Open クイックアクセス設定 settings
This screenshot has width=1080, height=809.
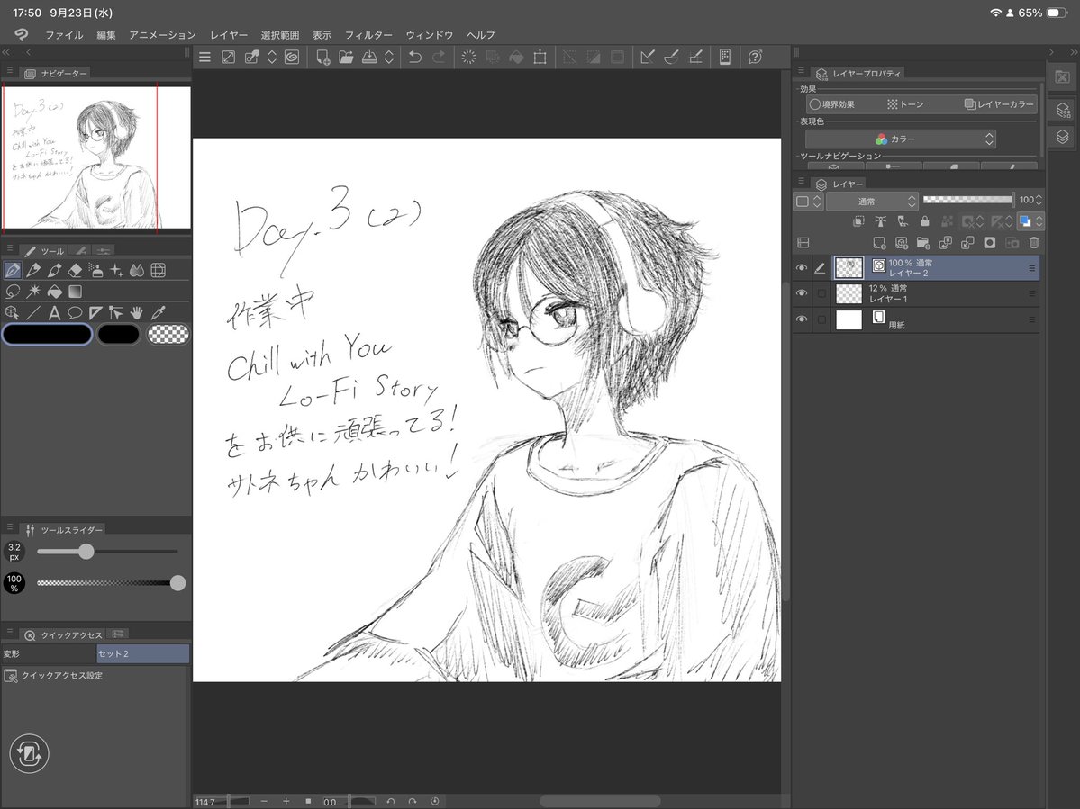tap(54, 676)
